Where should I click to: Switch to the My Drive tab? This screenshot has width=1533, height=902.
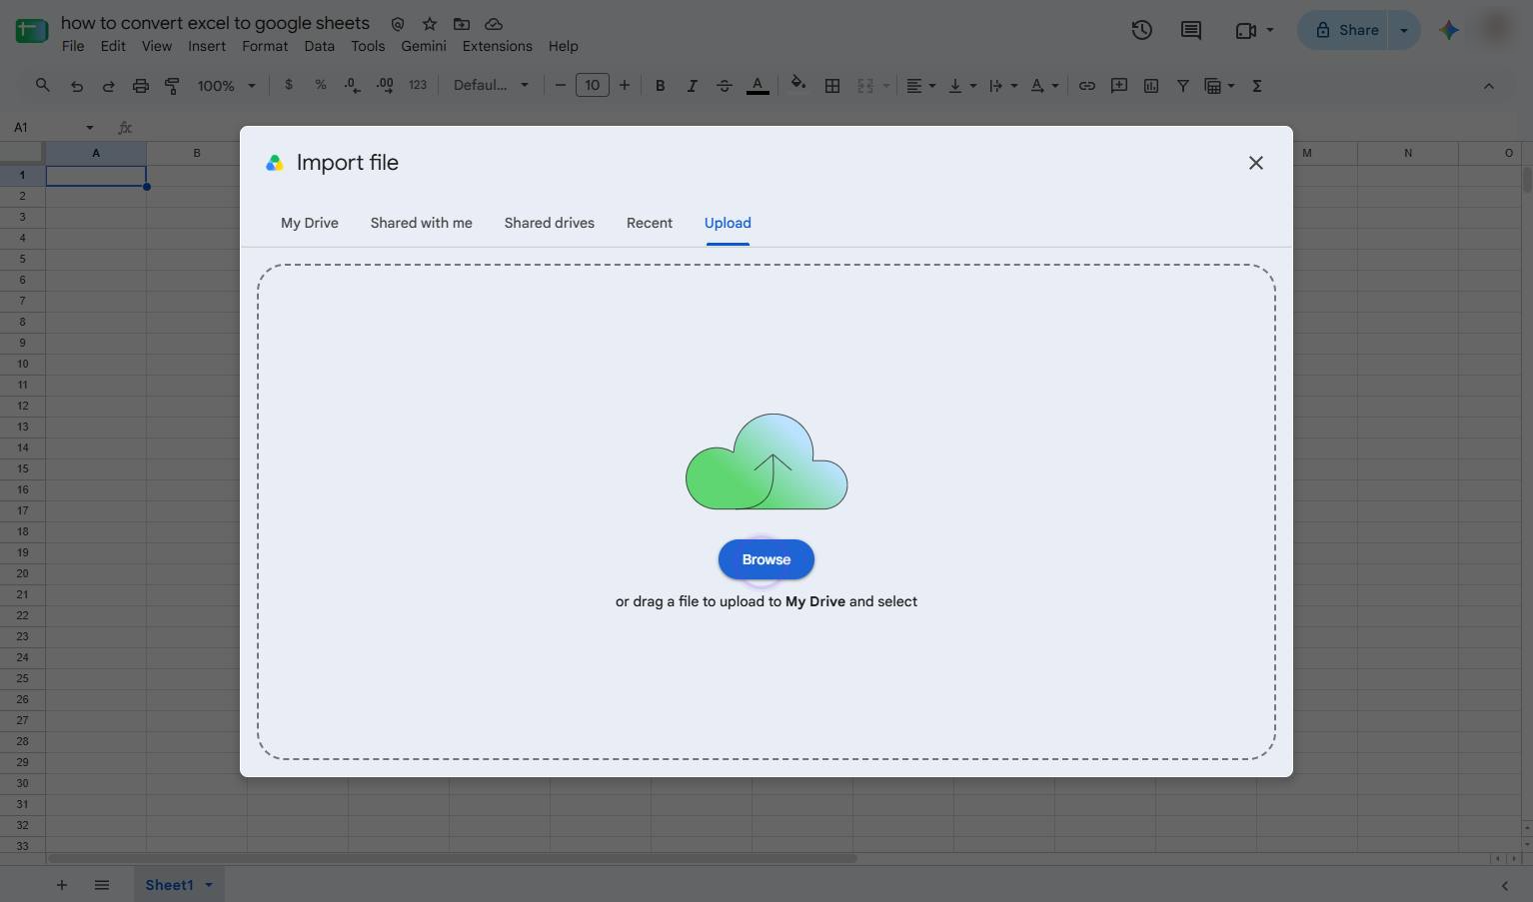point(310,223)
